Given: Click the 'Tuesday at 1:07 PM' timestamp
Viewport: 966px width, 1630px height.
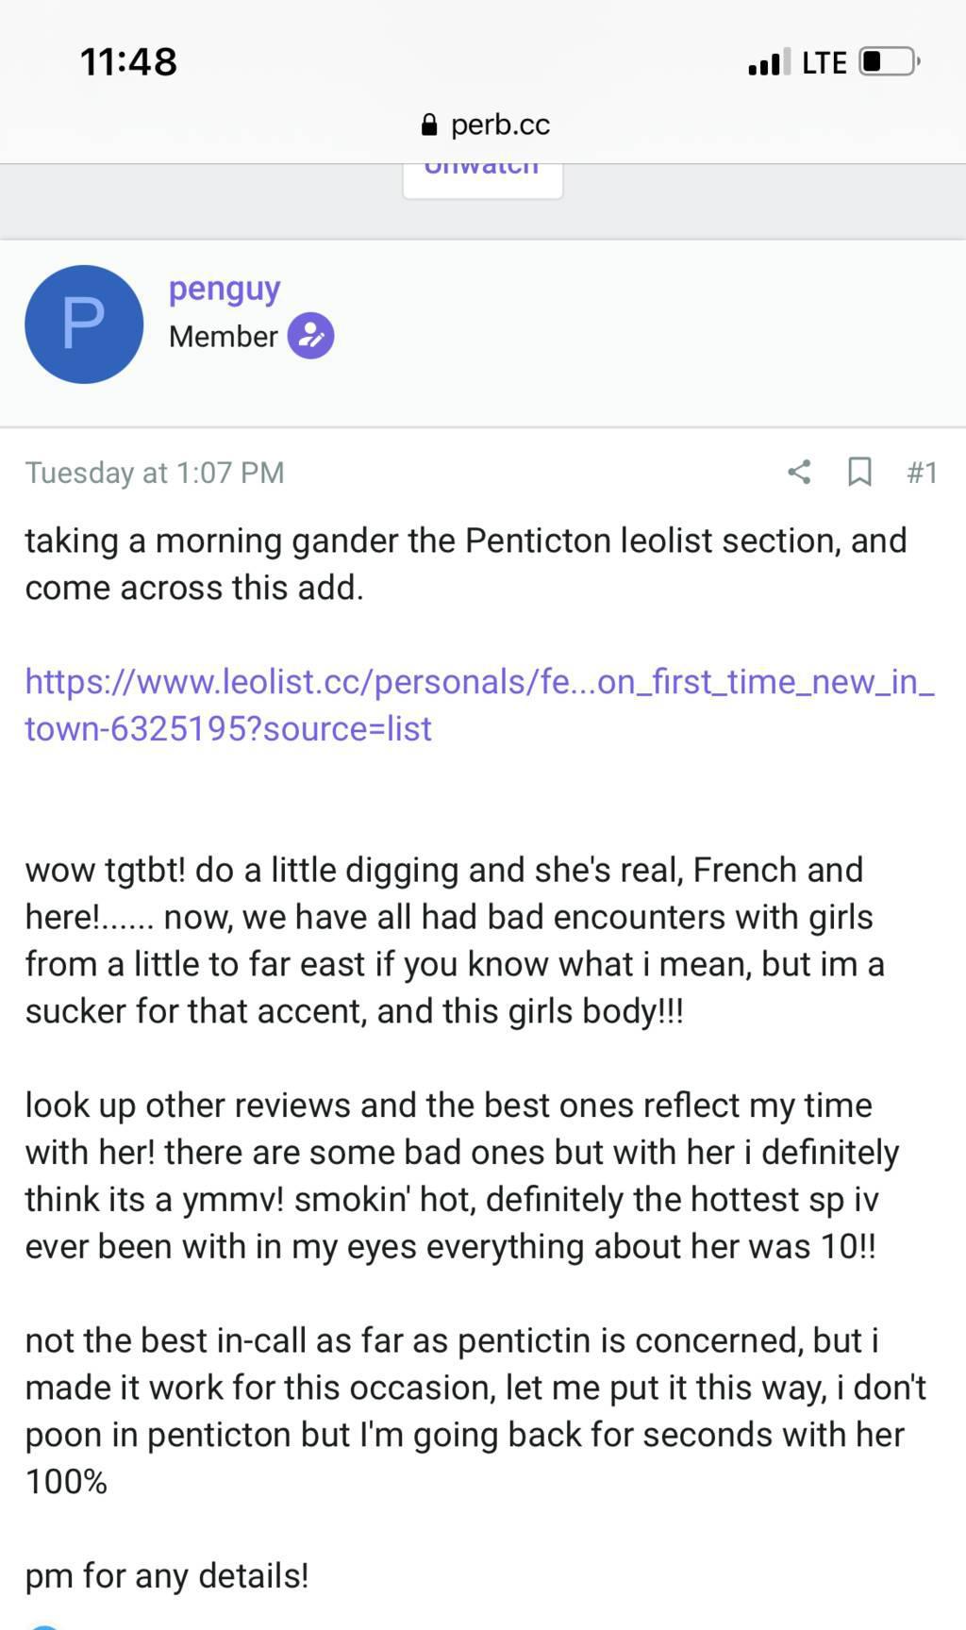Looking at the screenshot, I should [x=155, y=473].
